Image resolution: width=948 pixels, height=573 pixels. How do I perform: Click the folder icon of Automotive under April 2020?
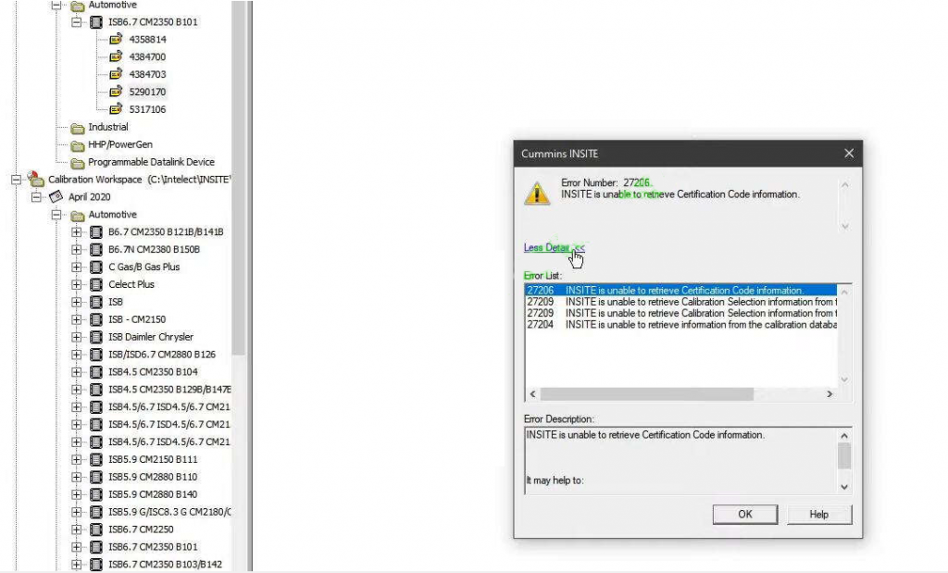click(78, 215)
